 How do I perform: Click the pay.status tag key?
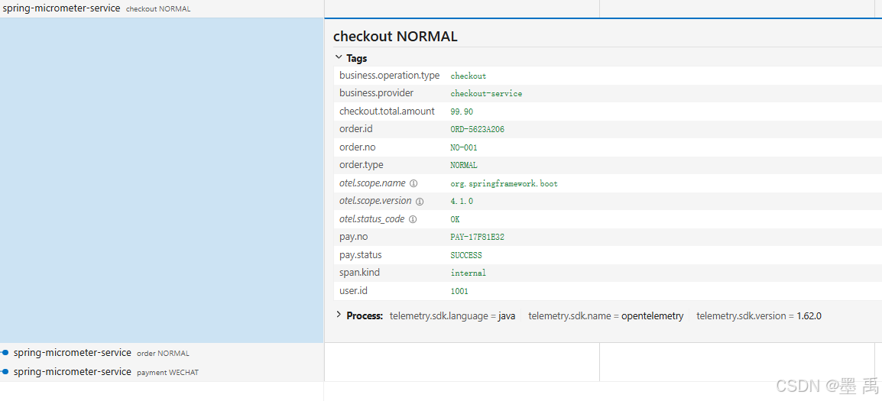point(361,255)
